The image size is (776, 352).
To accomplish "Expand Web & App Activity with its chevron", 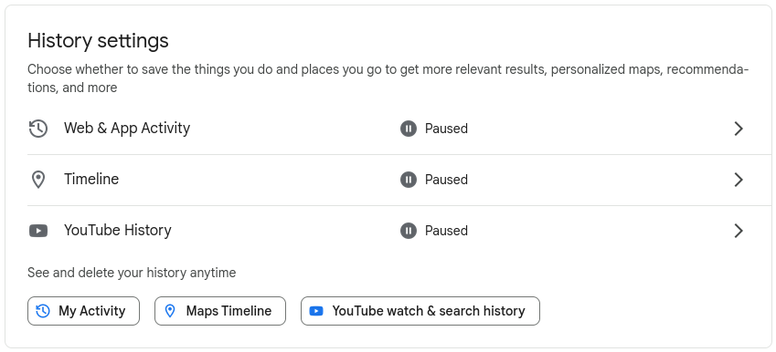I will (x=739, y=129).
